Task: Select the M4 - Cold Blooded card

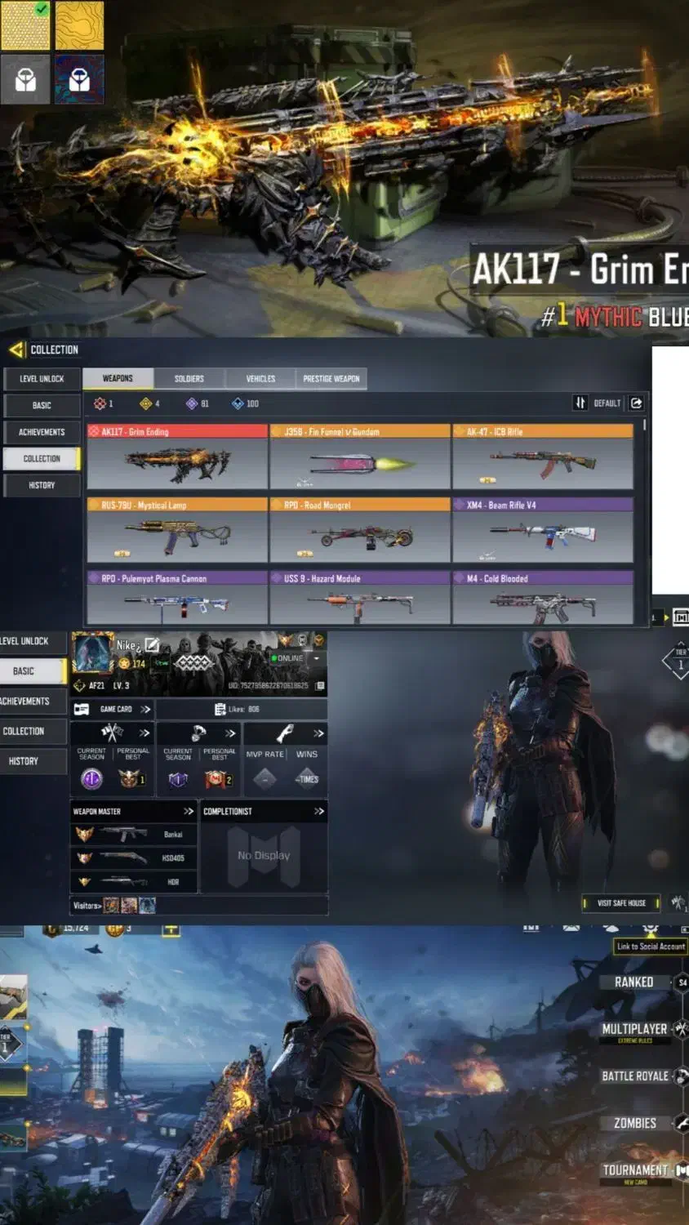Action: (x=543, y=598)
